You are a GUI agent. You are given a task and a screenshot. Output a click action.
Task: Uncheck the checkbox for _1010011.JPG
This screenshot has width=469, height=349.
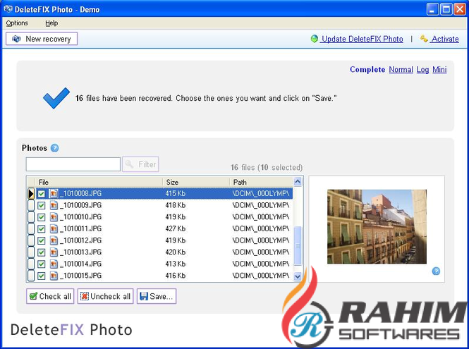click(42, 229)
